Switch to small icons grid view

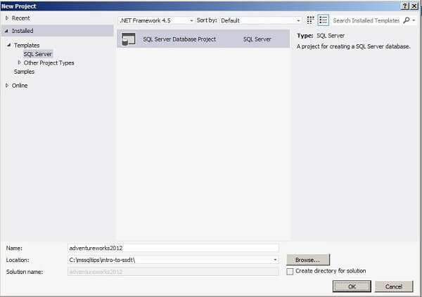click(310, 20)
